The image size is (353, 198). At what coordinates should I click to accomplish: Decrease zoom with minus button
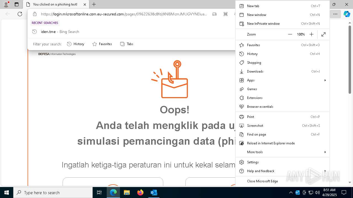click(290, 34)
